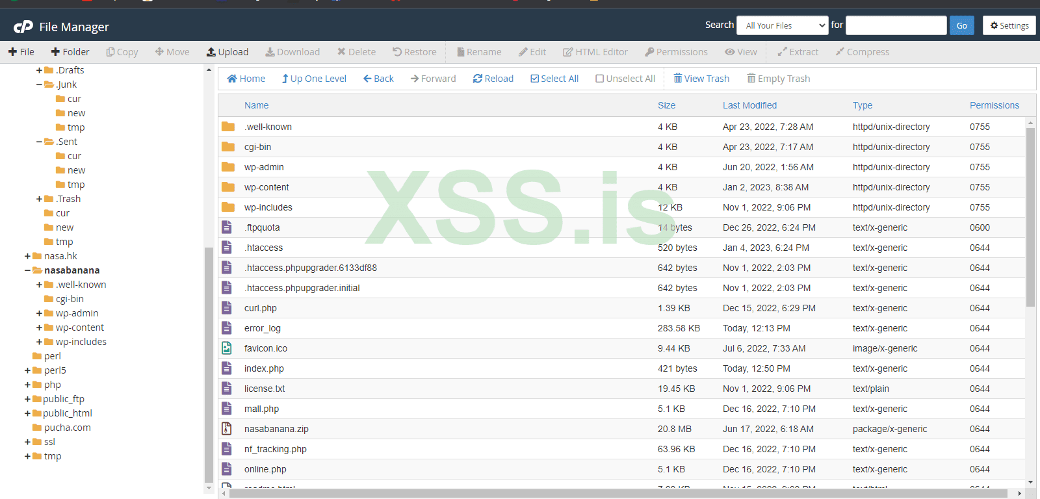Click the file list horizontal scrollbar
Viewport: 1040px width, 499px height.
(618, 494)
